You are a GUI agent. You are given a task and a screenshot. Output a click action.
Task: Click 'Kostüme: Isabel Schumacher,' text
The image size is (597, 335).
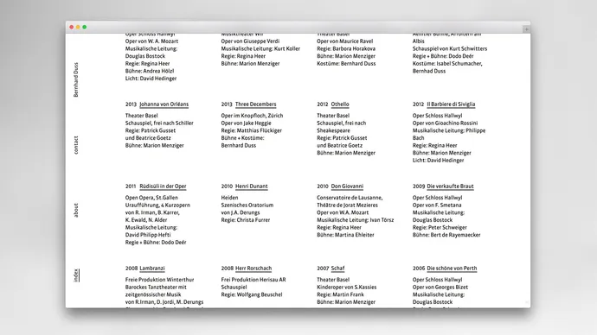[x=447, y=63]
